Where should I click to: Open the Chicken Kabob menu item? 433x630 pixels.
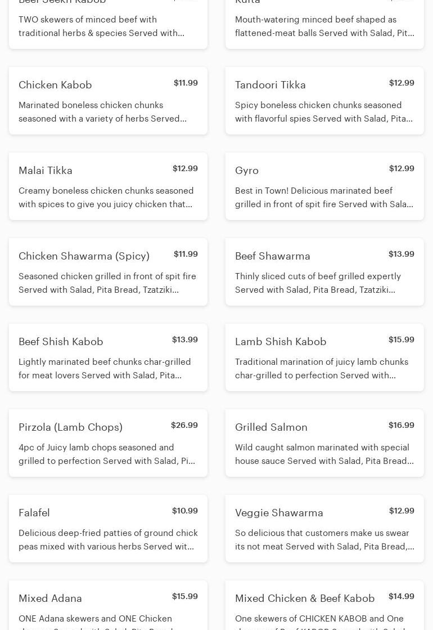[x=55, y=85]
